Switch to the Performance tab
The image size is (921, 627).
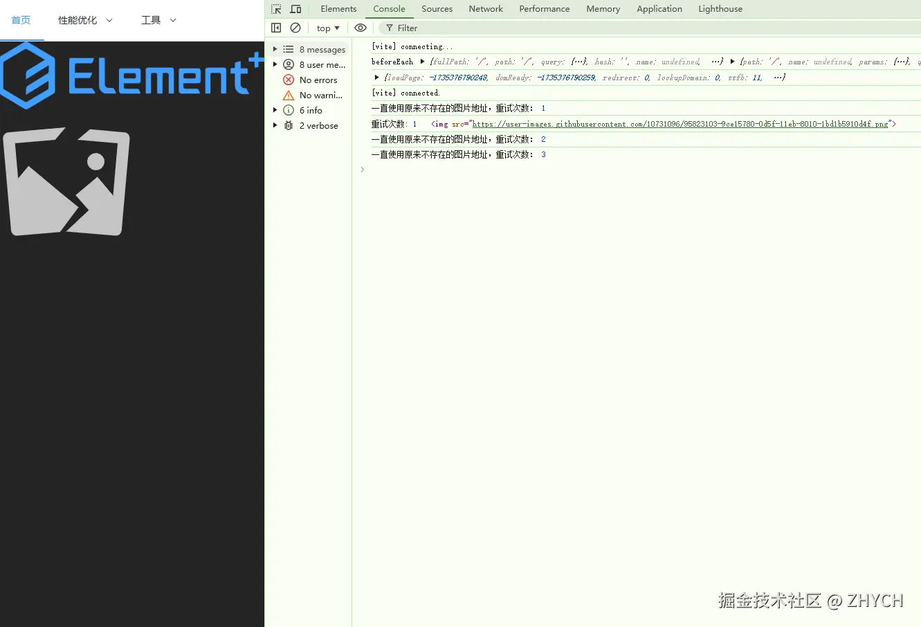click(x=545, y=9)
